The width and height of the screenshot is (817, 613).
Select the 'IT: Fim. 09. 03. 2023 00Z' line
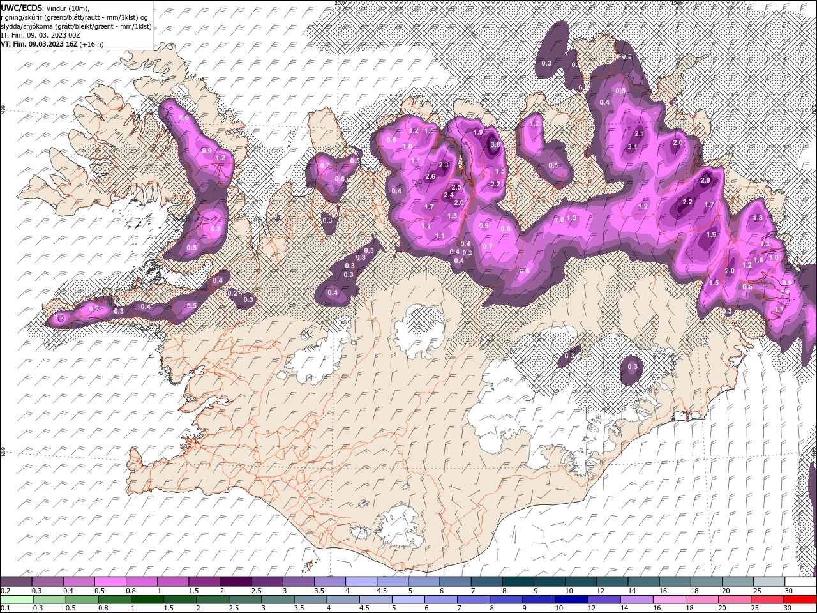40,35
